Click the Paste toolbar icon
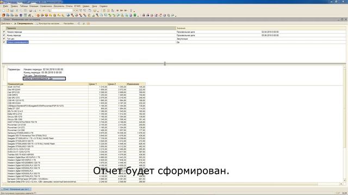This screenshot has width=348, height=195. click(26, 11)
